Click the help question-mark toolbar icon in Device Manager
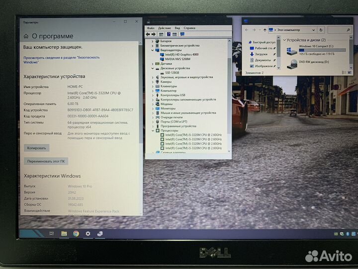The image size is (358, 269). tap(169, 34)
